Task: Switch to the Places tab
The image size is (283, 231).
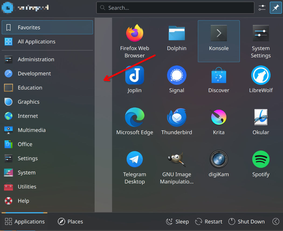Action: [70, 222]
